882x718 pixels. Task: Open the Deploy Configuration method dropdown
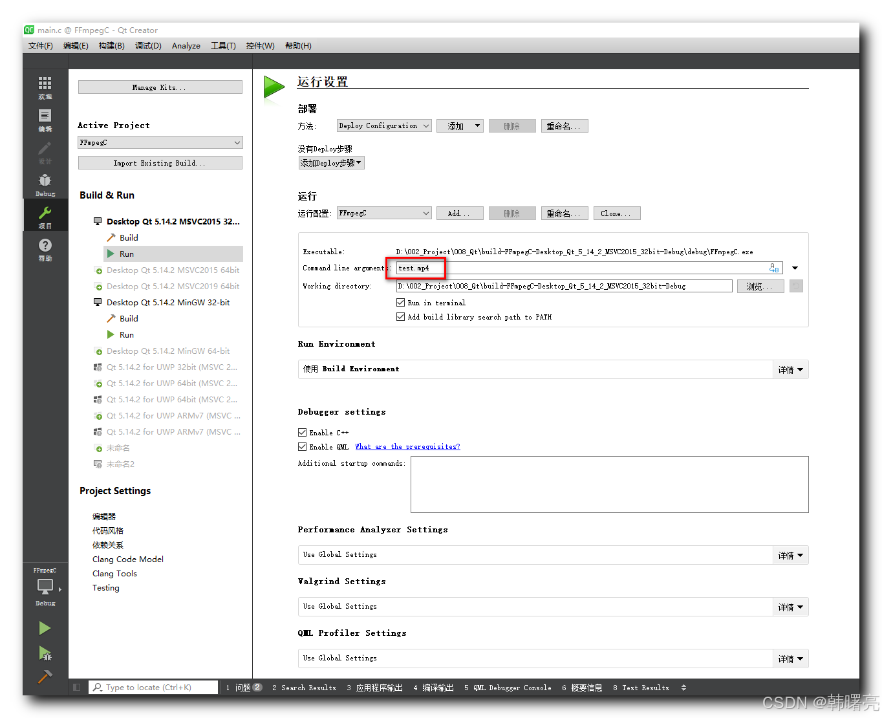(384, 125)
